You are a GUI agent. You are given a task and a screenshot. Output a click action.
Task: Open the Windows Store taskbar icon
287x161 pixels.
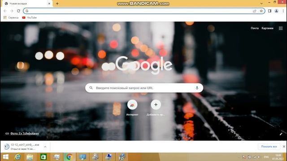43,157
